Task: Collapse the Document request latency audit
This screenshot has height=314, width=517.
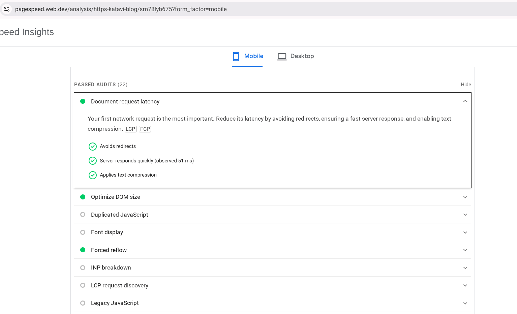Action: [465, 101]
